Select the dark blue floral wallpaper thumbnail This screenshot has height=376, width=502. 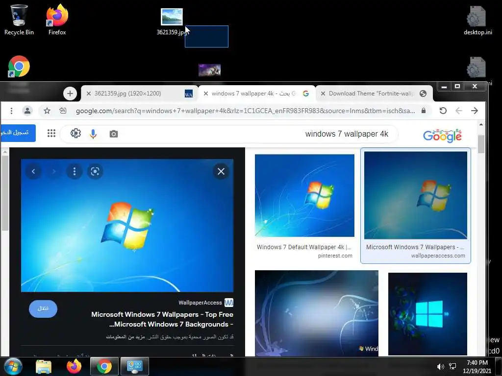point(317,313)
